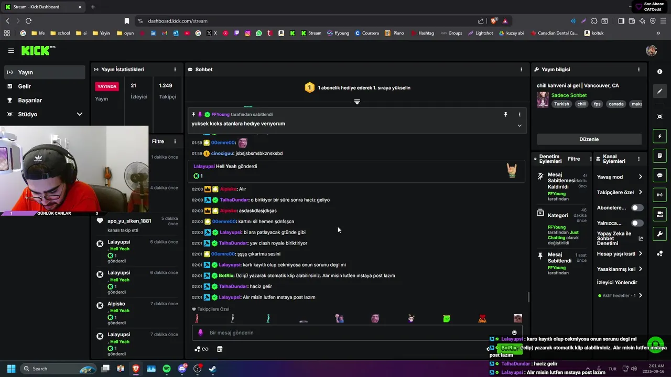This screenshot has width=671, height=377.
Task: Select the purple microphone icon in the message box
Action: 201,332
